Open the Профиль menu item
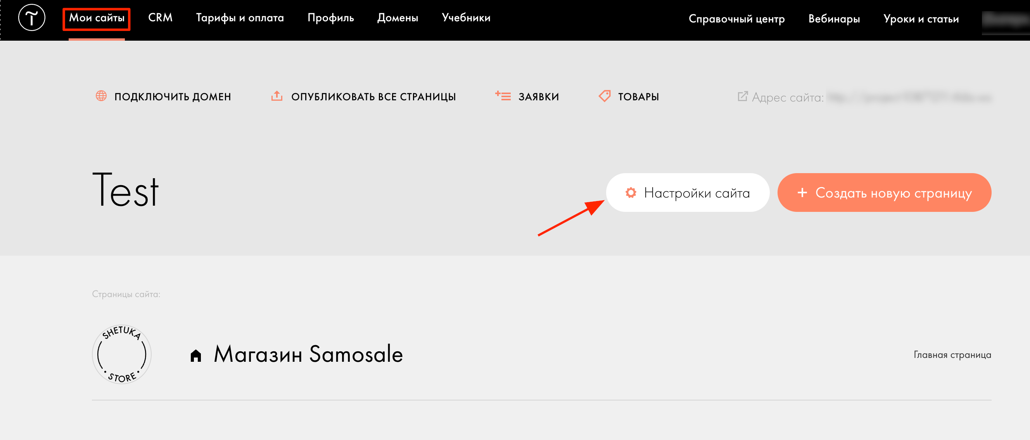Screen dimensions: 1030x440 (x=331, y=18)
